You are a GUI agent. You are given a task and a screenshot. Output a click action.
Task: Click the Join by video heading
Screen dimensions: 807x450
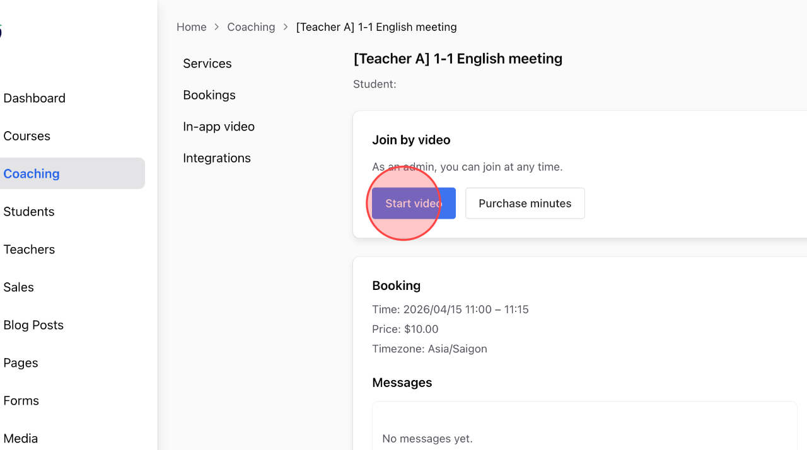pyautogui.click(x=411, y=140)
